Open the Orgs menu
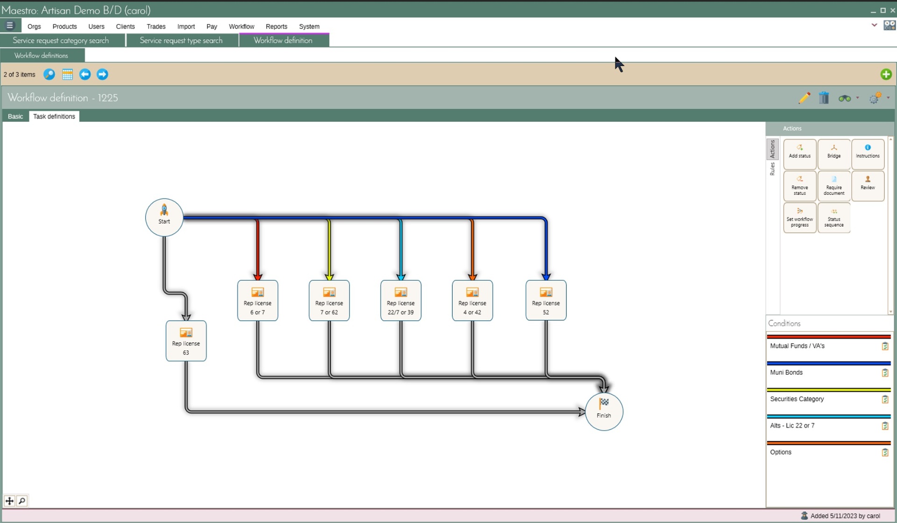Image resolution: width=897 pixels, height=523 pixels. coord(34,27)
